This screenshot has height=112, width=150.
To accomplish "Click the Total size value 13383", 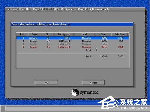I will tap(104, 56).
